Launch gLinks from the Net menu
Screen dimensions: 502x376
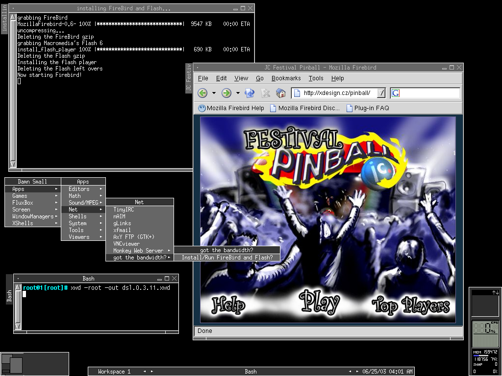140,223
